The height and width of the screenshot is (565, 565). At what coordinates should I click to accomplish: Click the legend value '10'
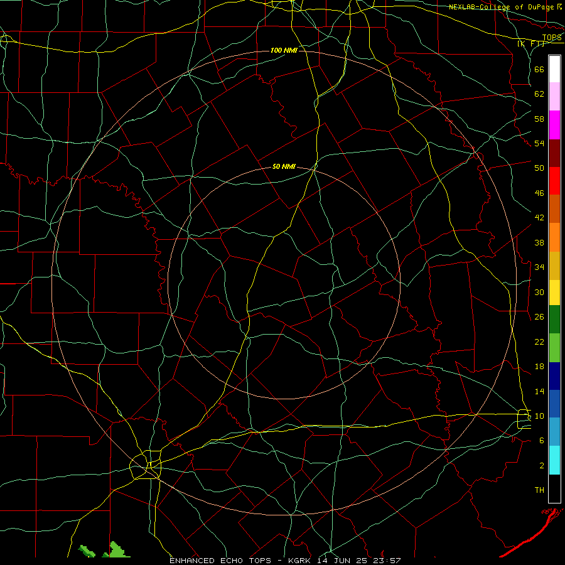(x=539, y=416)
